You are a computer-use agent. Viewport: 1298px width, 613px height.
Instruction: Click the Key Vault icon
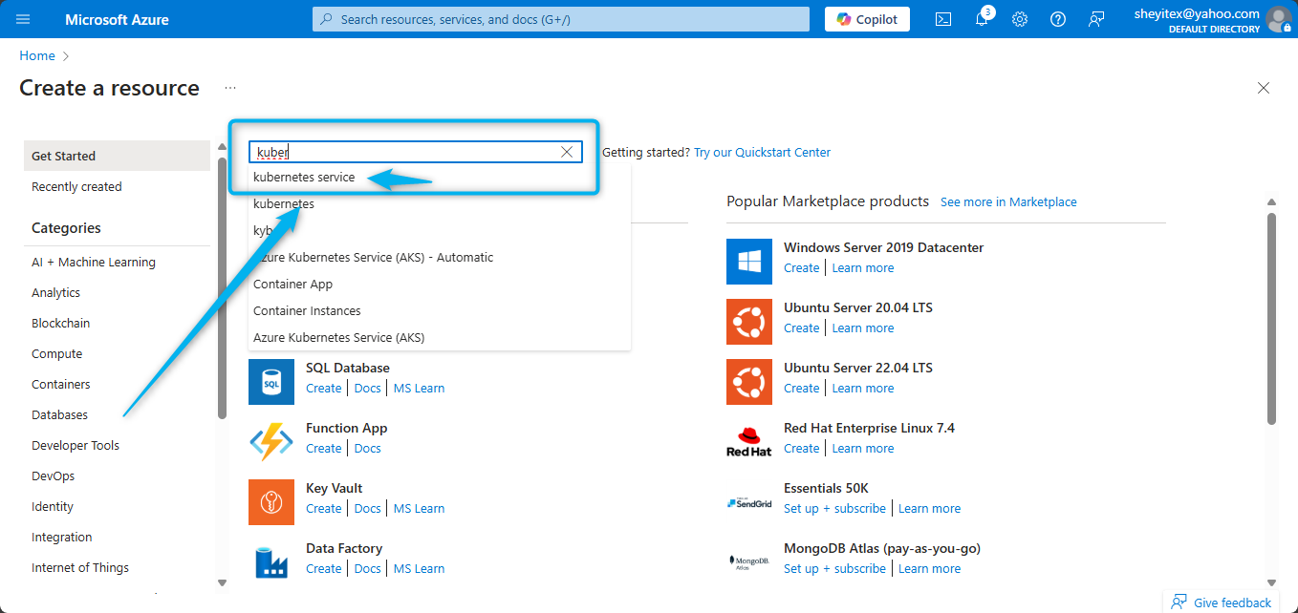(x=271, y=502)
